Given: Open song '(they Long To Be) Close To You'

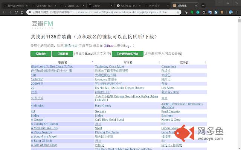Looking at the screenshot, I should coord(52,66).
